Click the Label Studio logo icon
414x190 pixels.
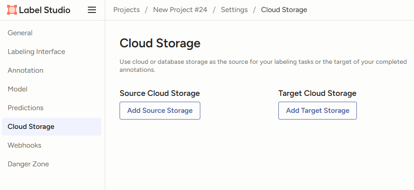point(12,10)
